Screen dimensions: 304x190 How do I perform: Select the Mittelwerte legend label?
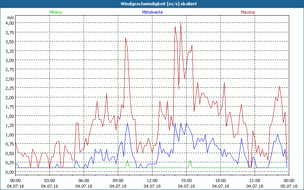click(x=152, y=12)
